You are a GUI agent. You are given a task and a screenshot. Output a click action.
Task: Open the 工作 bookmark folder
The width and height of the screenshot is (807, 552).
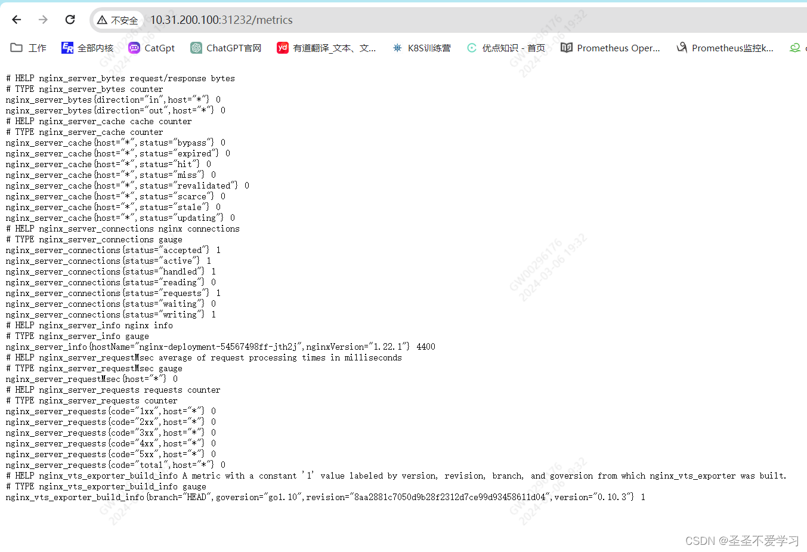29,48
